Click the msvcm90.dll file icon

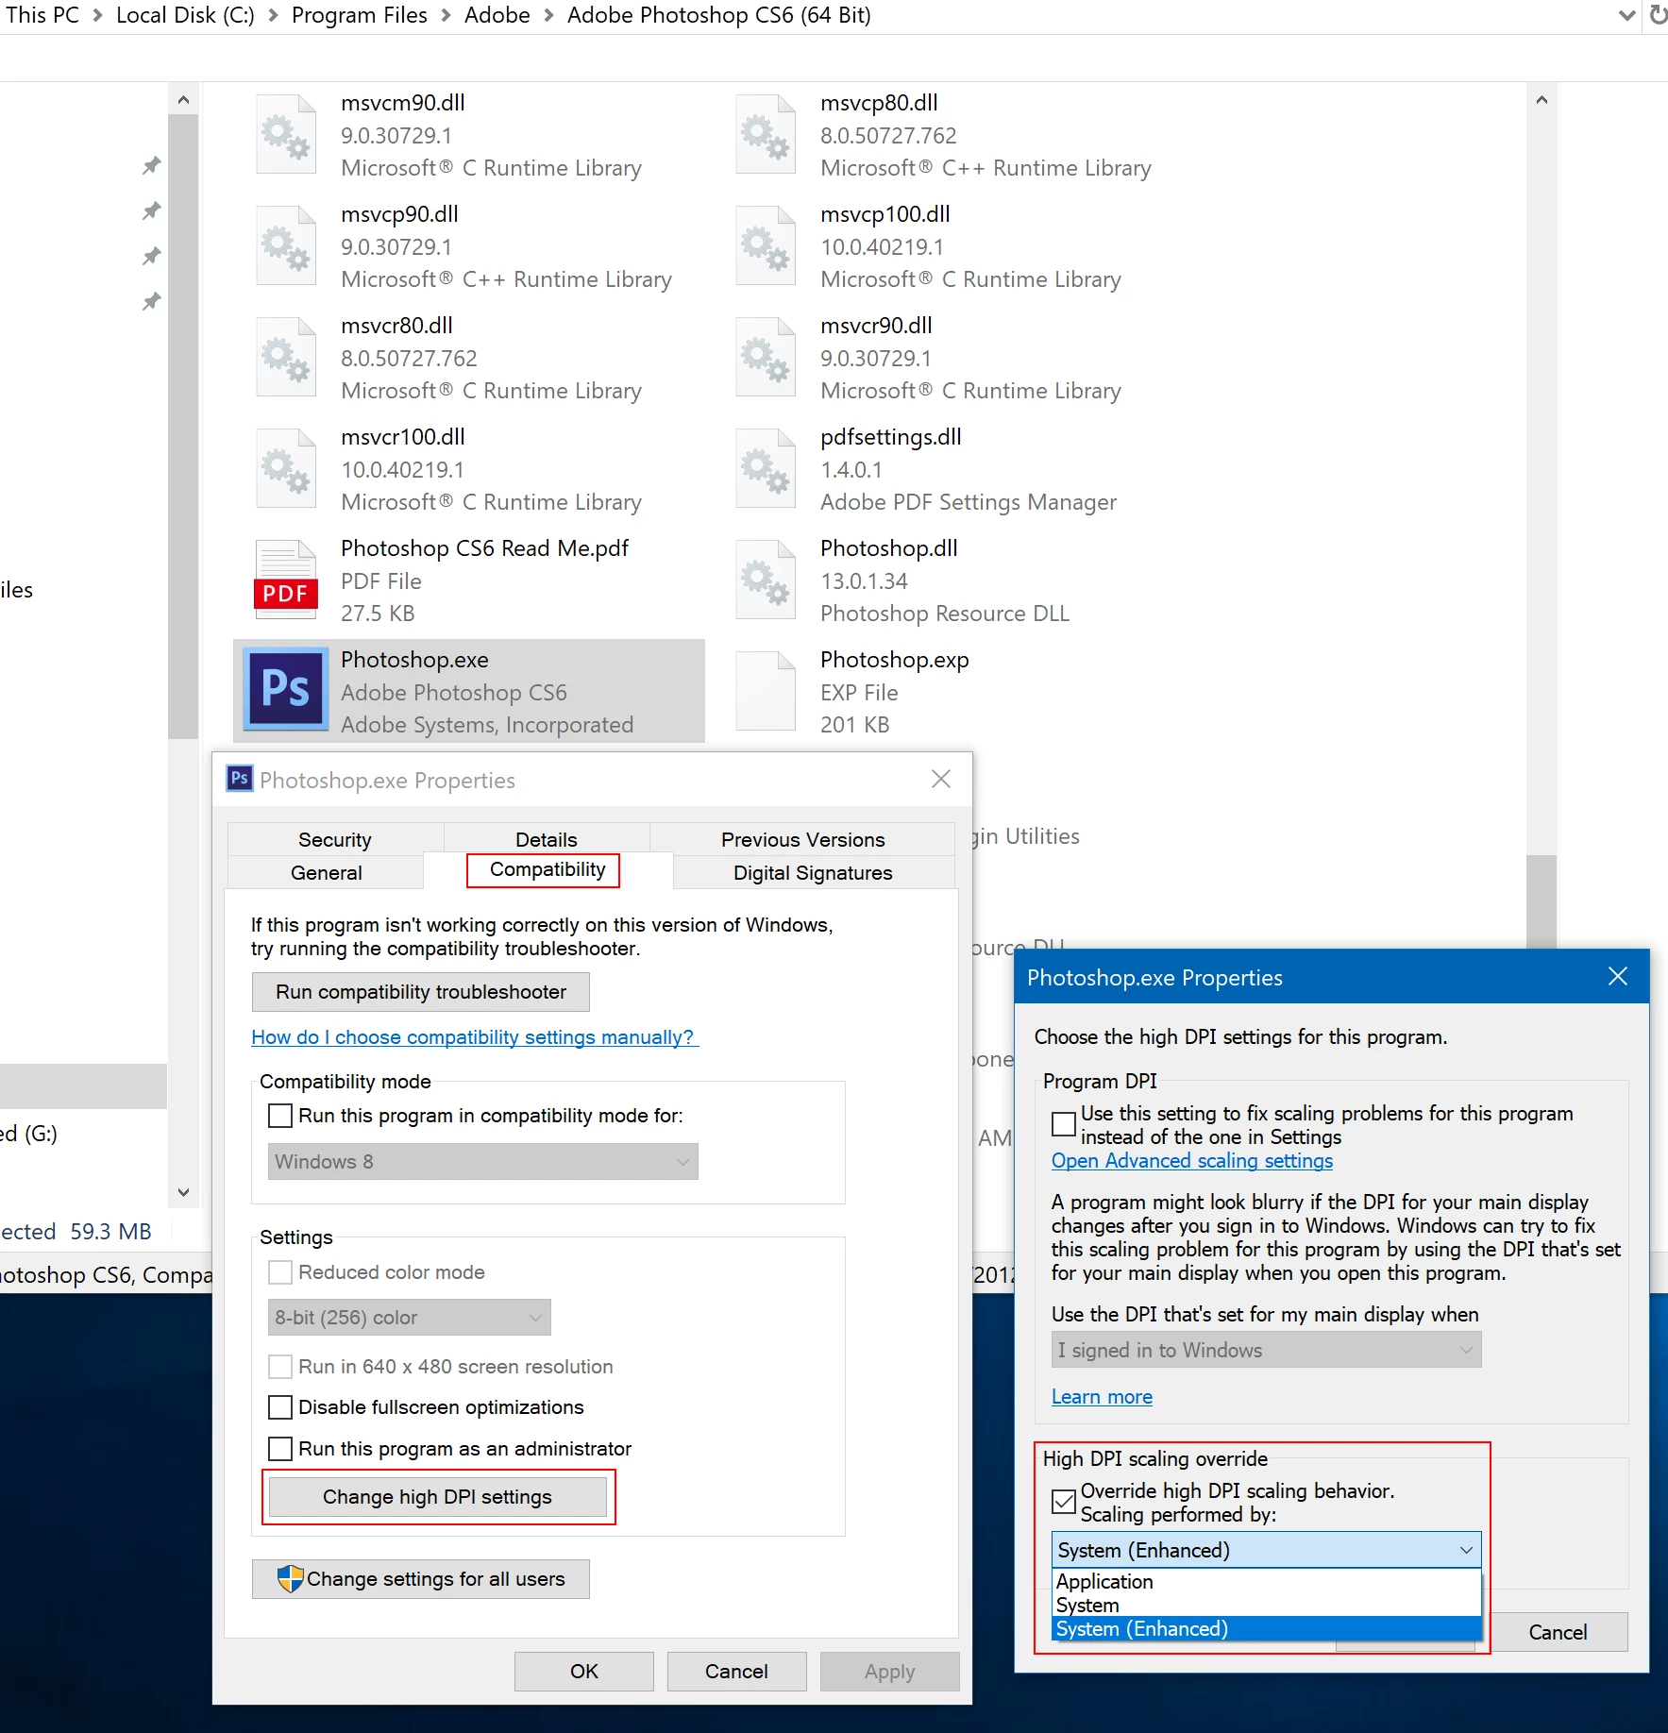click(286, 134)
